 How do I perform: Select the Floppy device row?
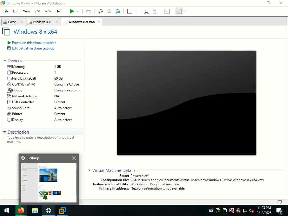pyautogui.click(x=44, y=90)
